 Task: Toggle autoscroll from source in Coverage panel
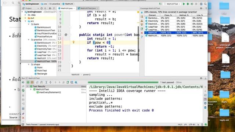pos(142,25)
